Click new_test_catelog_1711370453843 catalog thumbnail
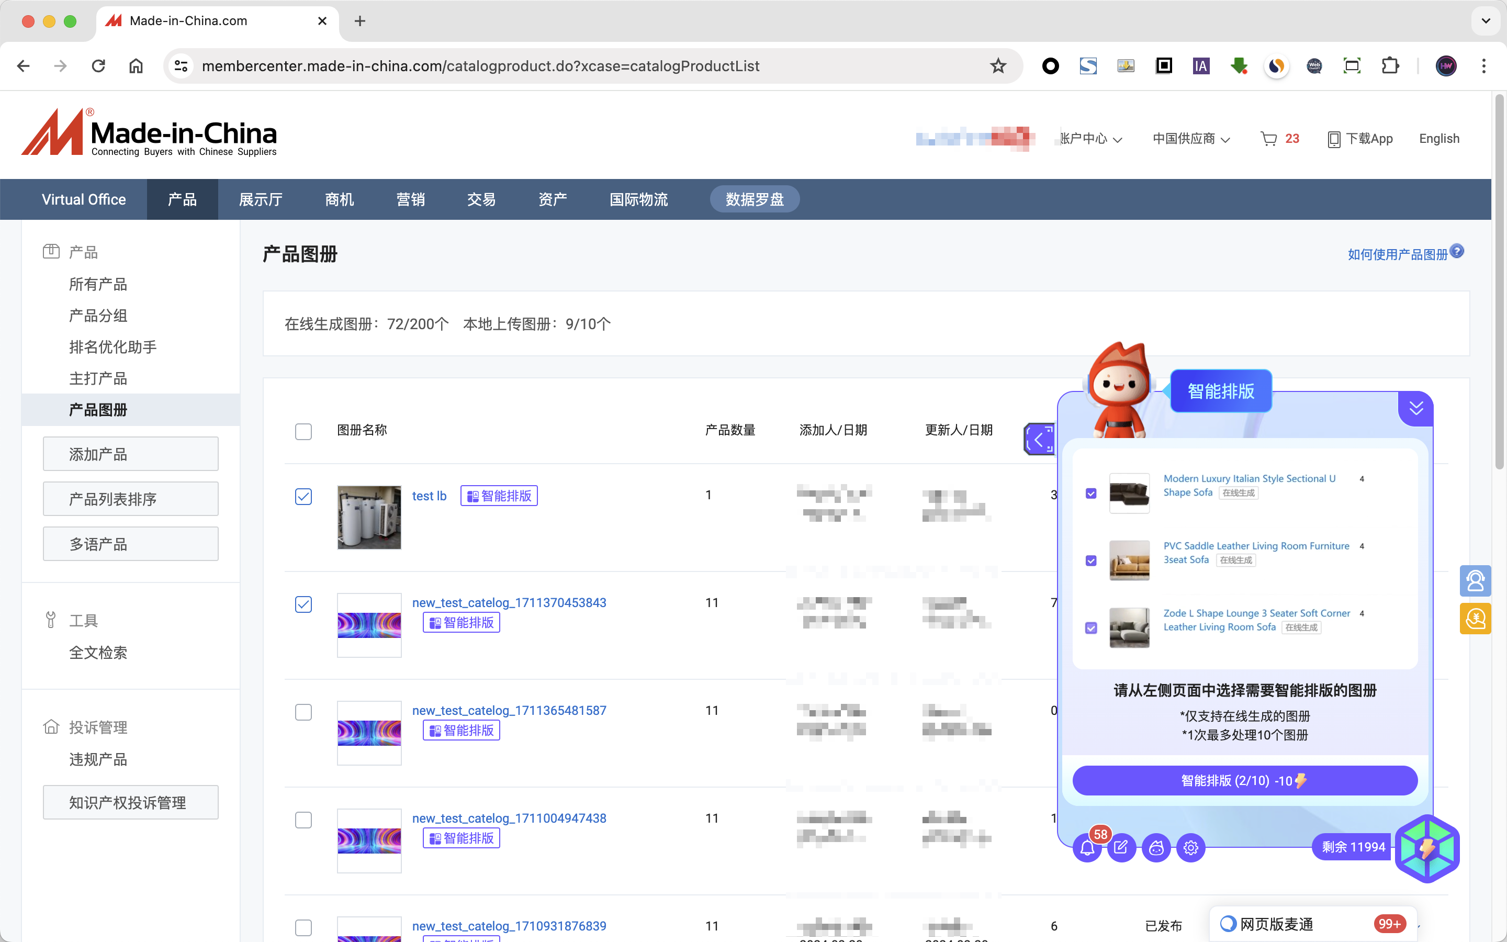 click(369, 625)
